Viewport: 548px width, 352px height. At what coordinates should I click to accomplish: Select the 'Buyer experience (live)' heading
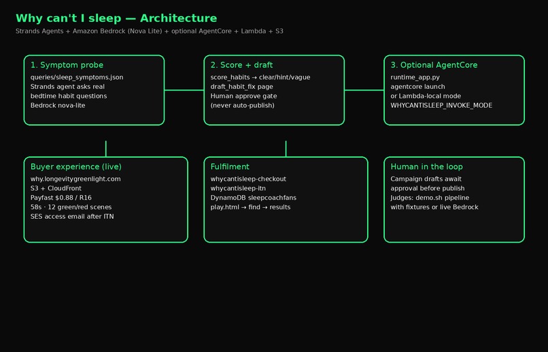tap(76, 167)
